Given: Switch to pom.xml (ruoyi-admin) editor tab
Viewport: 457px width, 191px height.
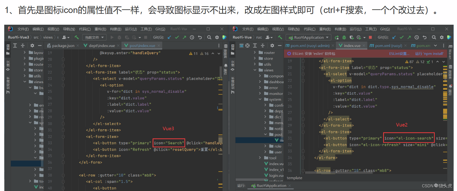Looking at the screenshot, I should pos(310,45).
